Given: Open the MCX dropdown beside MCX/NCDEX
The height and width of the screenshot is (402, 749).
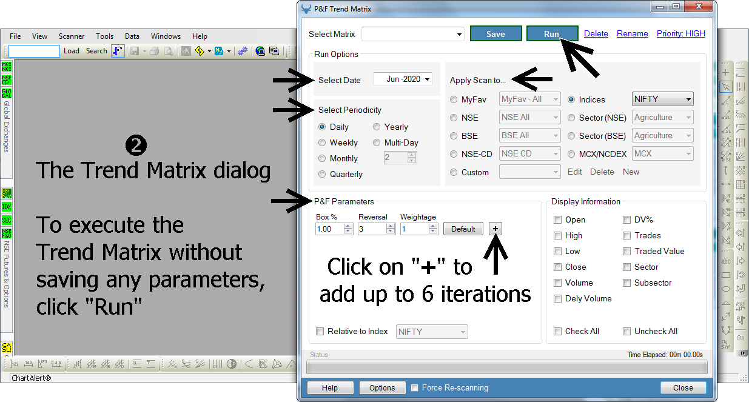Looking at the screenshot, I should [x=663, y=153].
